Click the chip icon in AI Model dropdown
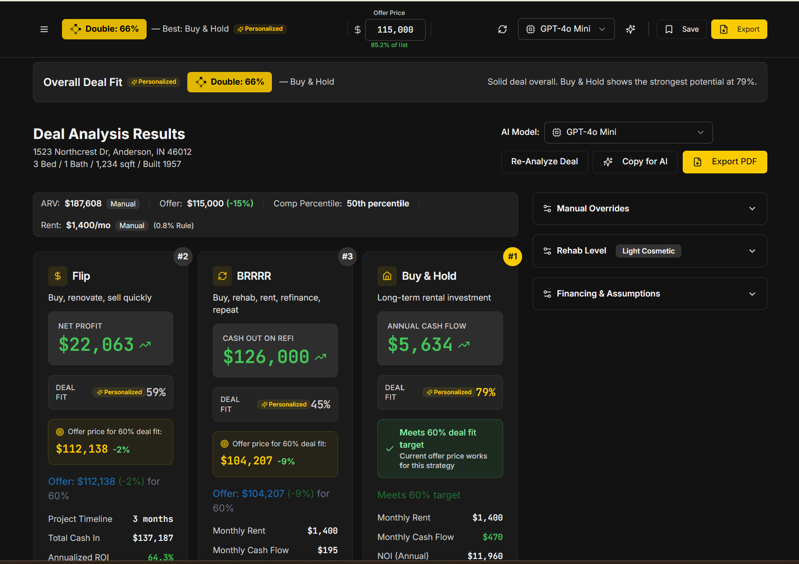 click(557, 132)
